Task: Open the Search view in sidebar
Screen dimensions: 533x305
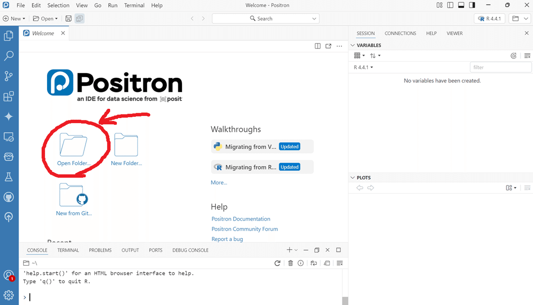Action: pyautogui.click(x=9, y=55)
